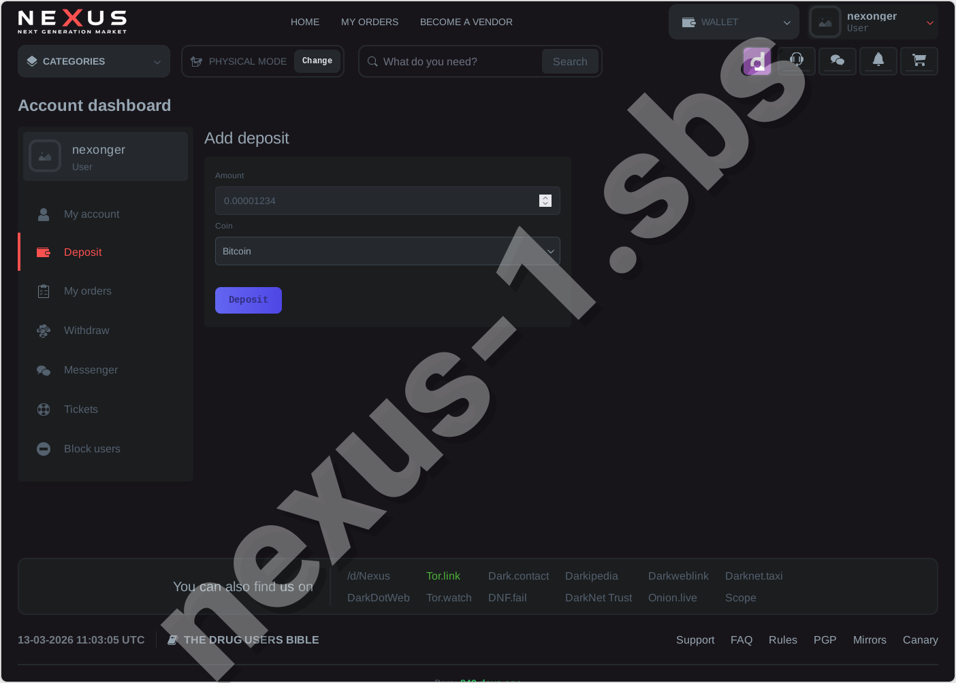Viewport: 956px width, 683px height.
Task: Click the Nexus logo in the header
Action: pyautogui.click(x=72, y=22)
